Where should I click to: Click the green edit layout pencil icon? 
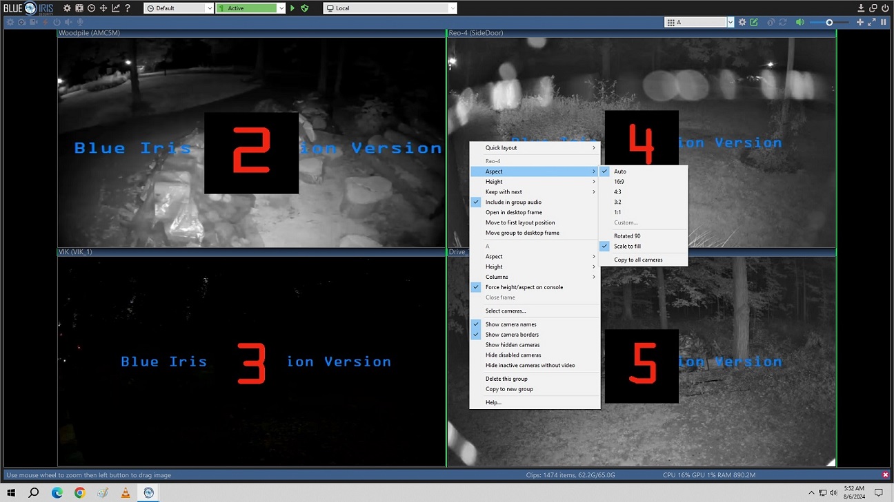754,22
